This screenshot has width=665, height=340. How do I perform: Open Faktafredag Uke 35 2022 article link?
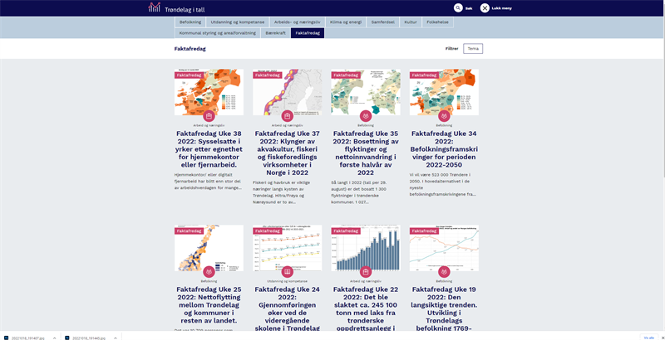tap(365, 153)
